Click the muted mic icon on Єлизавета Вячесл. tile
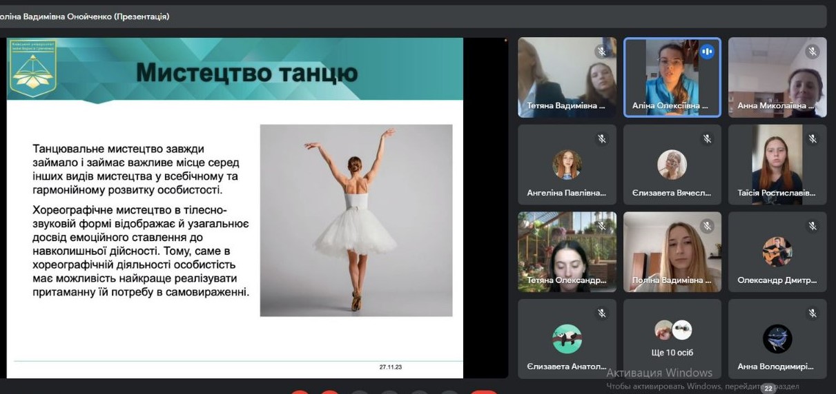This screenshot has height=394, width=836. tap(707, 139)
